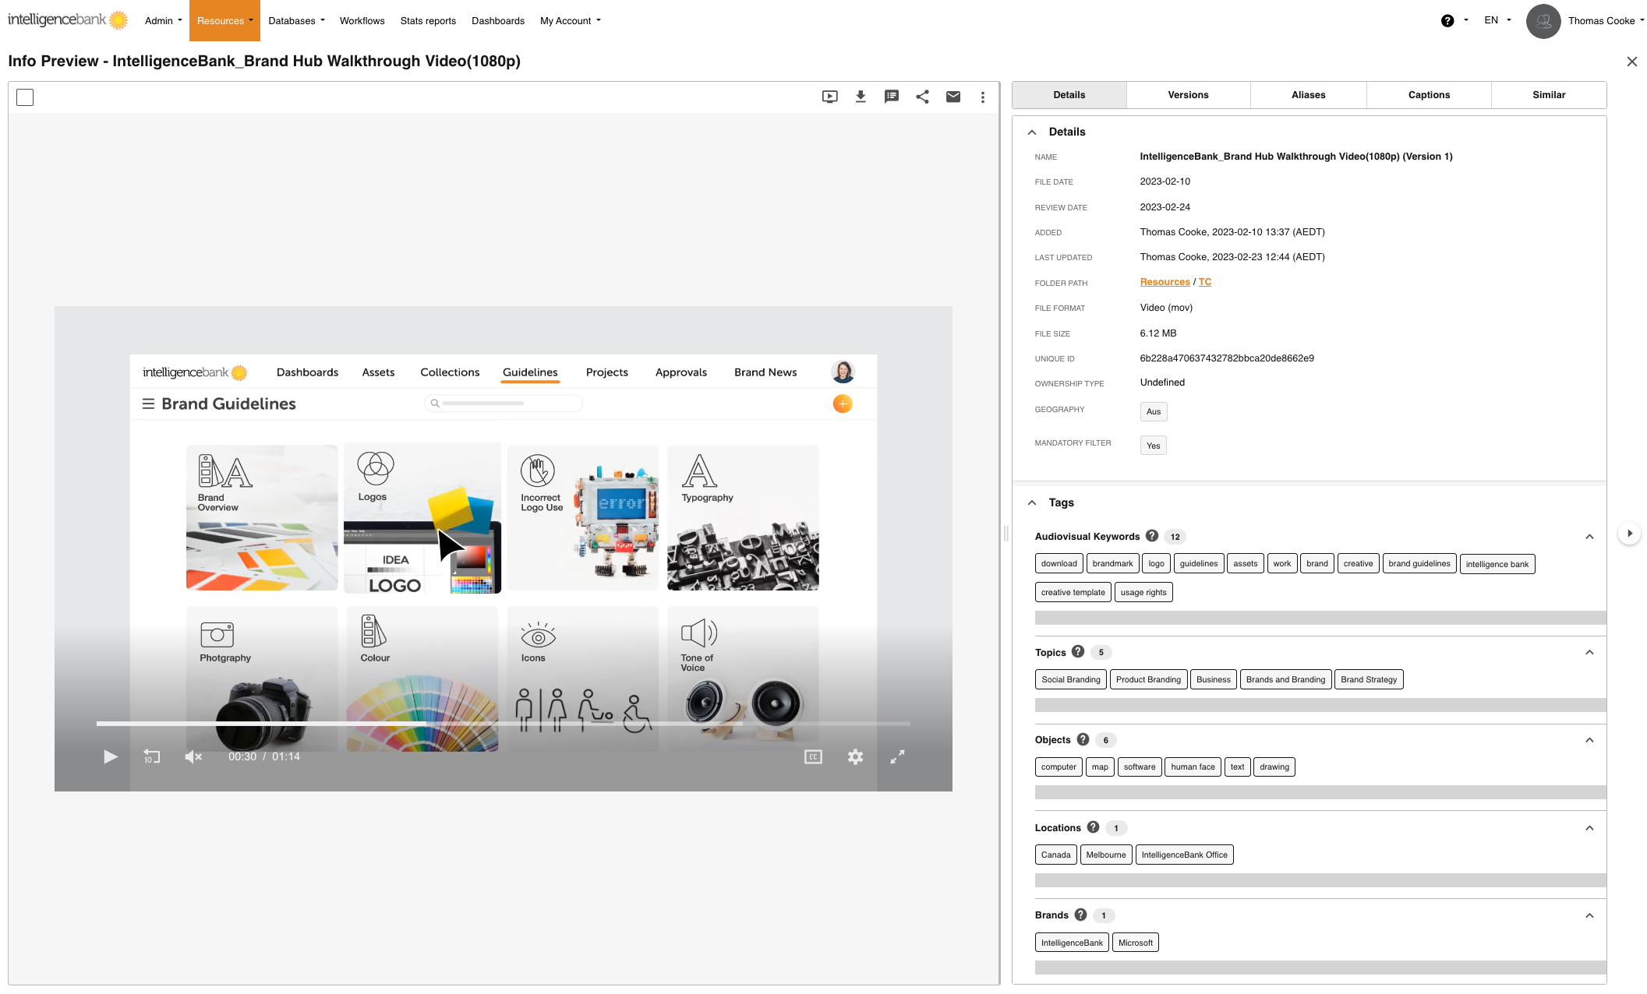Open the three-dot more options menu
1647x994 pixels.
click(x=983, y=97)
